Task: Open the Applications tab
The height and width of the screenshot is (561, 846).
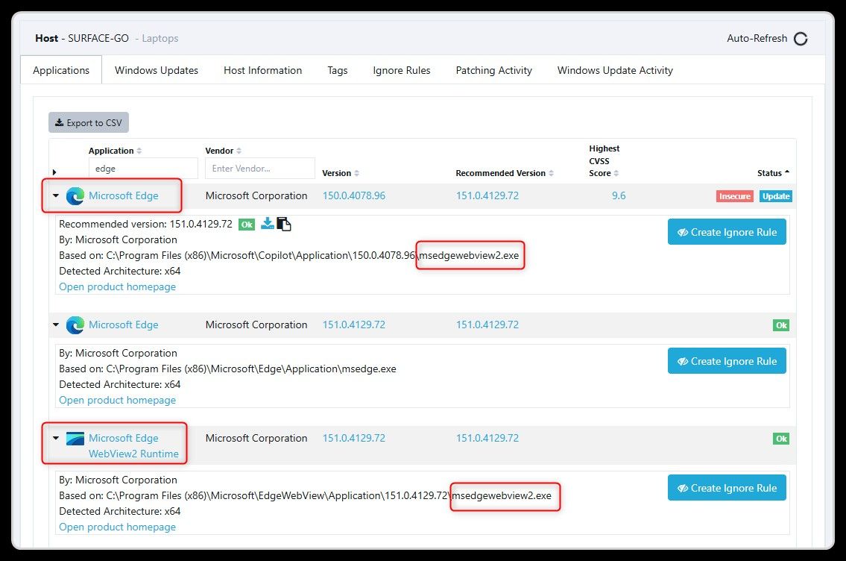Action: [61, 70]
